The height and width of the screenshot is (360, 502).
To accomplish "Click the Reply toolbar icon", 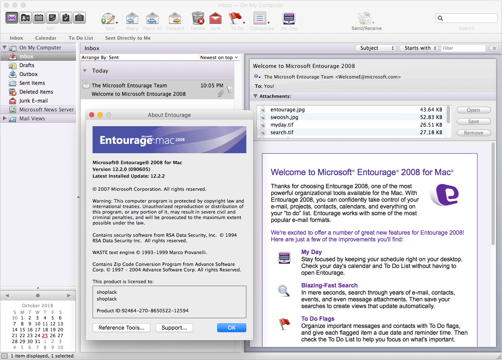I will pyautogui.click(x=132, y=19).
